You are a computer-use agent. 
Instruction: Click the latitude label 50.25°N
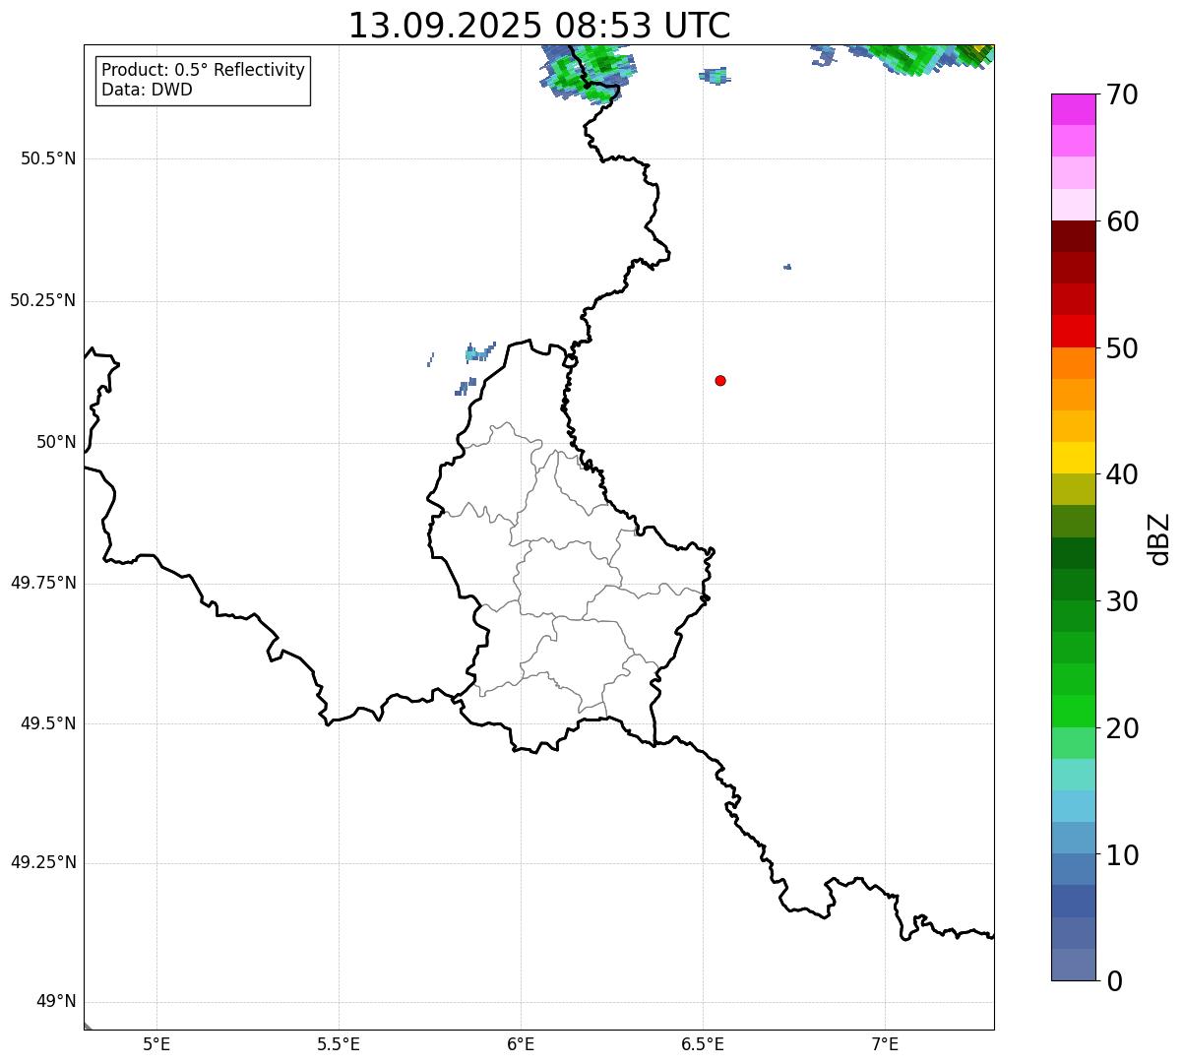click(42, 300)
